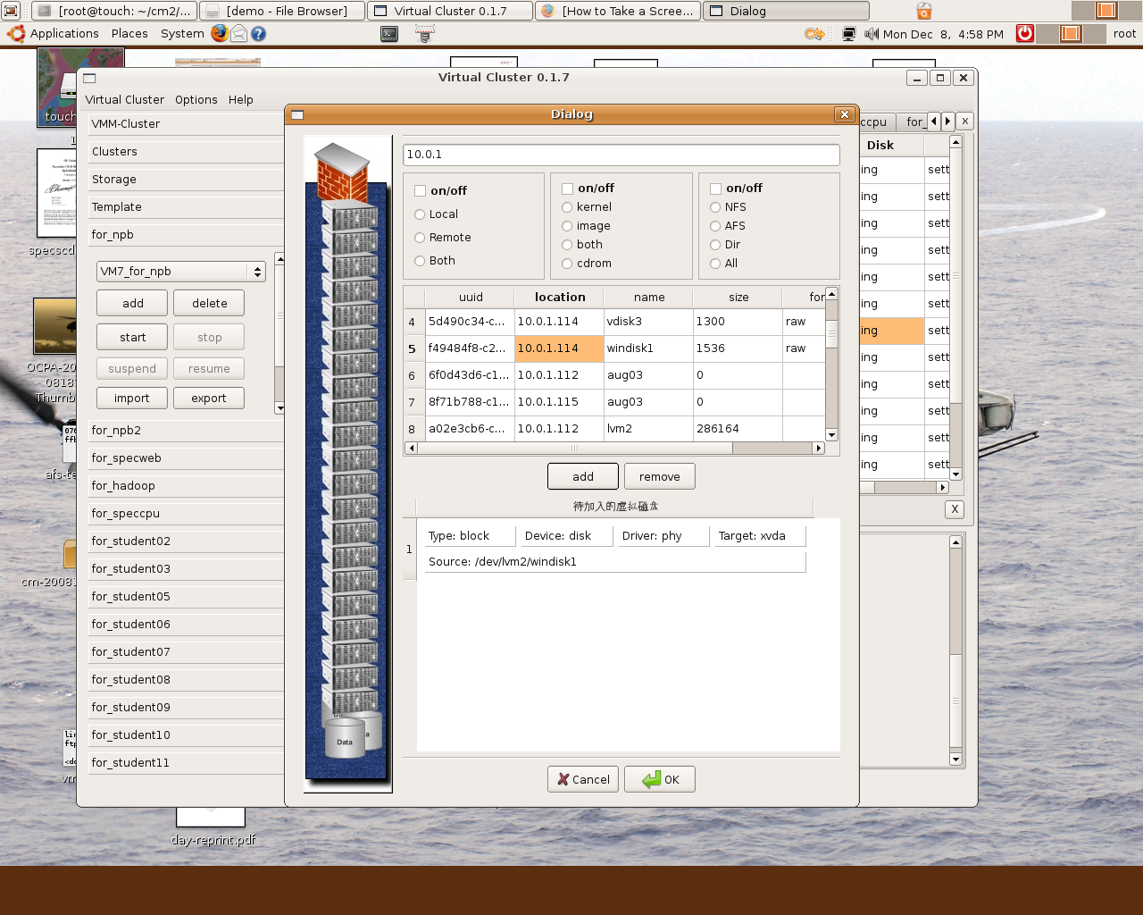Open the Options menu
The width and height of the screenshot is (1143, 915).
tap(196, 100)
